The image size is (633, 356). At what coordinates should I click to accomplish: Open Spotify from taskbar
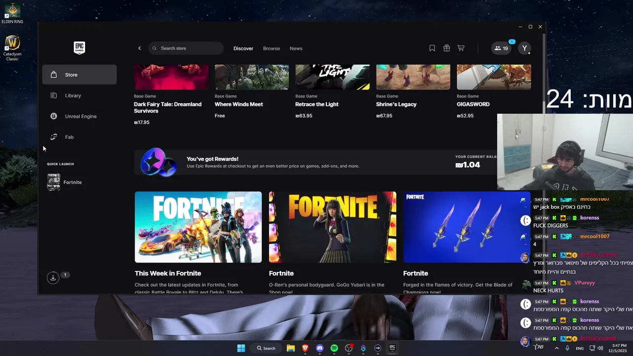pos(334,348)
